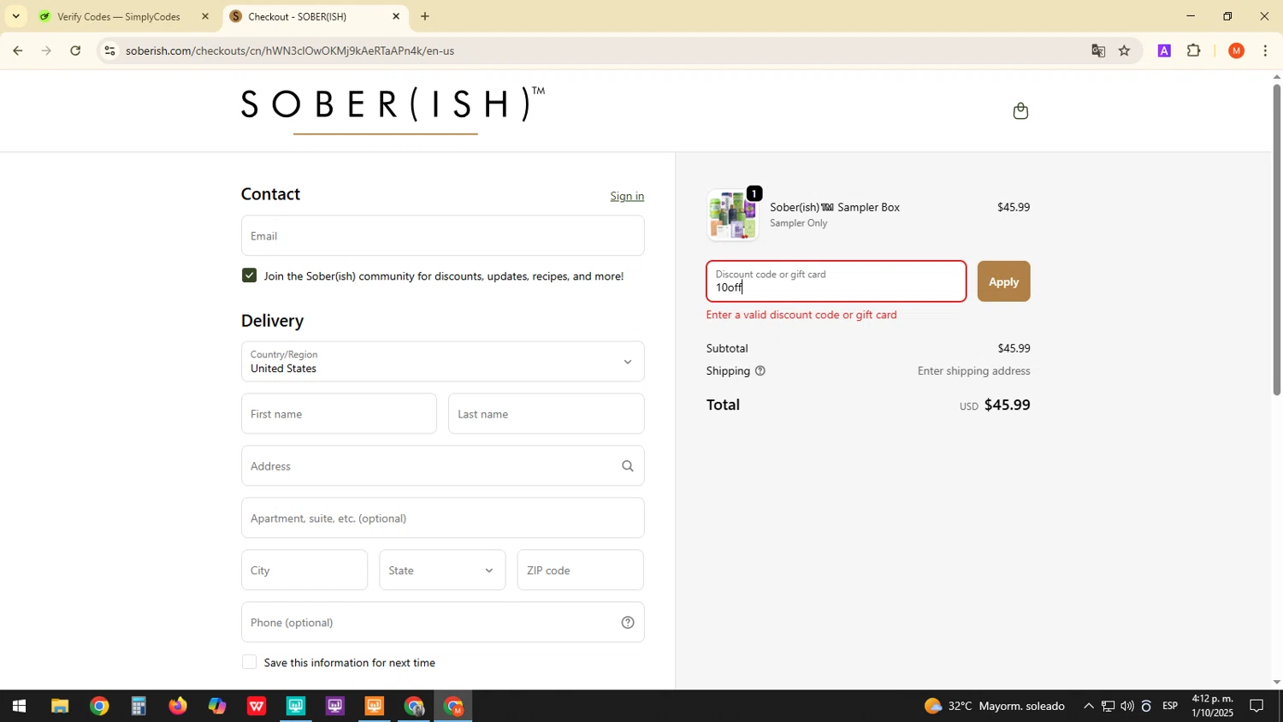Click the volume speaker tray icon
The image size is (1283, 722).
pyautogui.click(x=1126, y=707)
